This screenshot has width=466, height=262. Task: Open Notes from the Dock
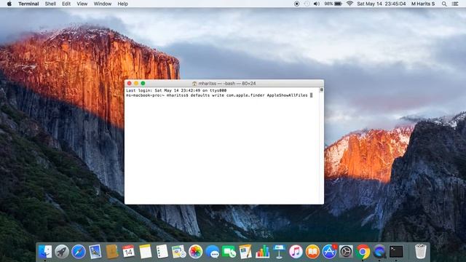(146, 252)
